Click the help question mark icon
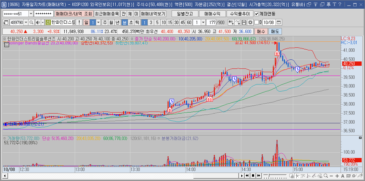 340,4
